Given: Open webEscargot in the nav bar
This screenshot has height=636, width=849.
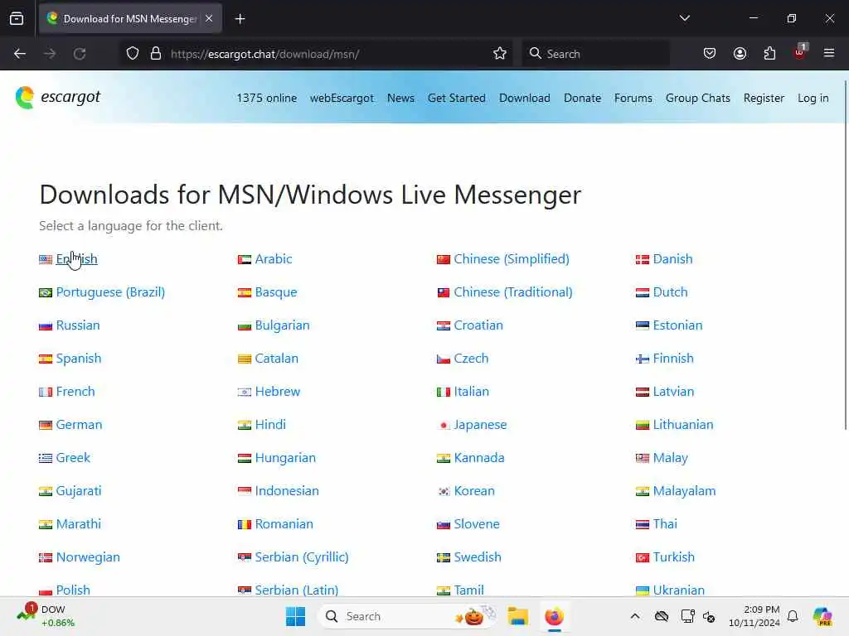Looking at the screenshot, I should (x=342, y=98).
